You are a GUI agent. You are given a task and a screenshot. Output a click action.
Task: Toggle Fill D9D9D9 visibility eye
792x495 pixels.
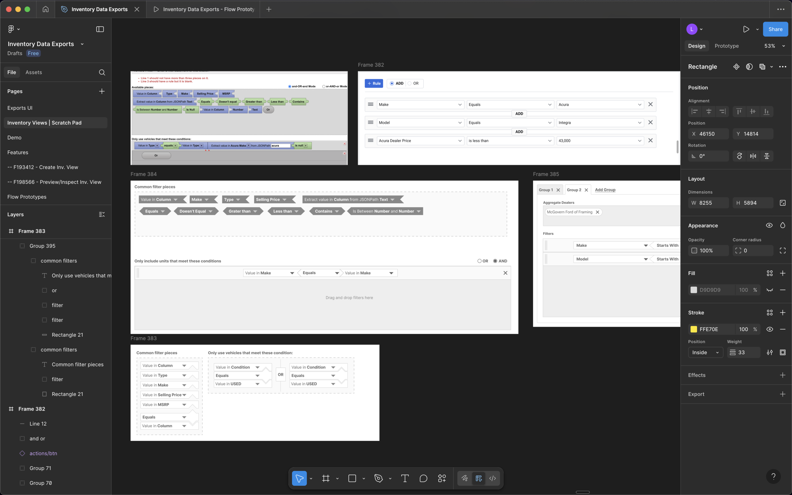coord(770,290)
